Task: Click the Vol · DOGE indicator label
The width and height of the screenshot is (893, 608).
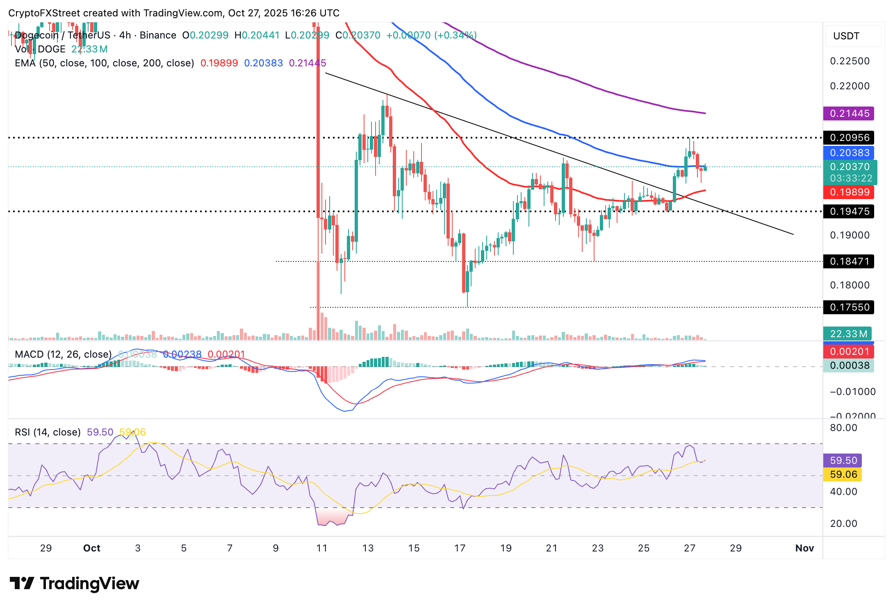Action: tap(39, 49)
